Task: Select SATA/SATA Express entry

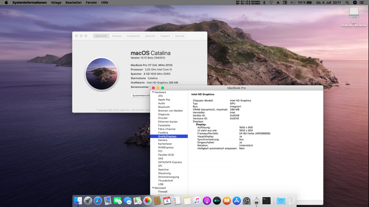Action: pos(170,162)
